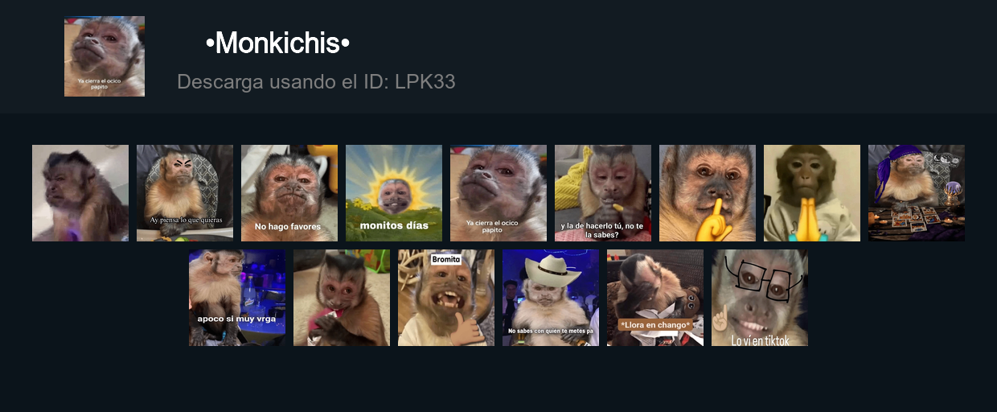The image size is (997, 412).
Task: Select the 'Lo vi en tiktok' glasses sticker
Action: pyautogui.click(x=760, y=298)
